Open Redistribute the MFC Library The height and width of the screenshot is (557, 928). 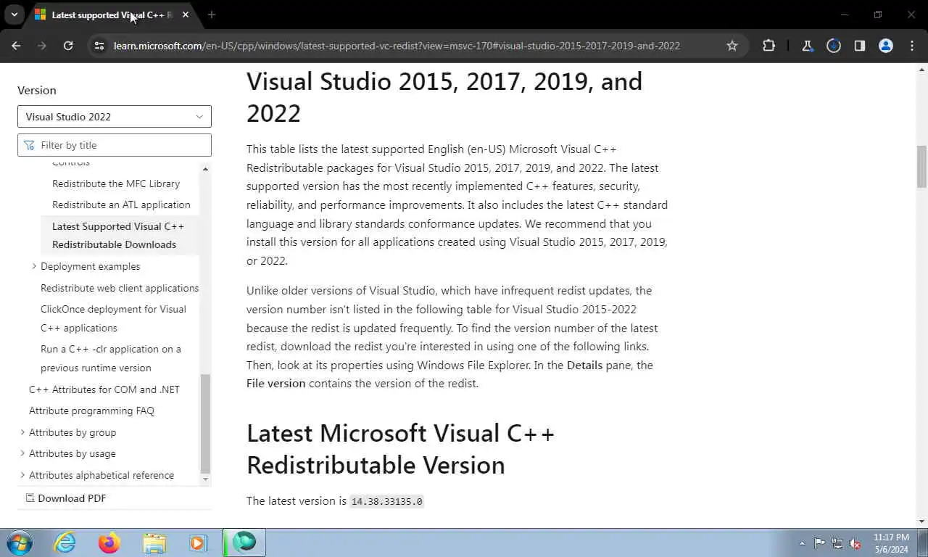(116, 183)
